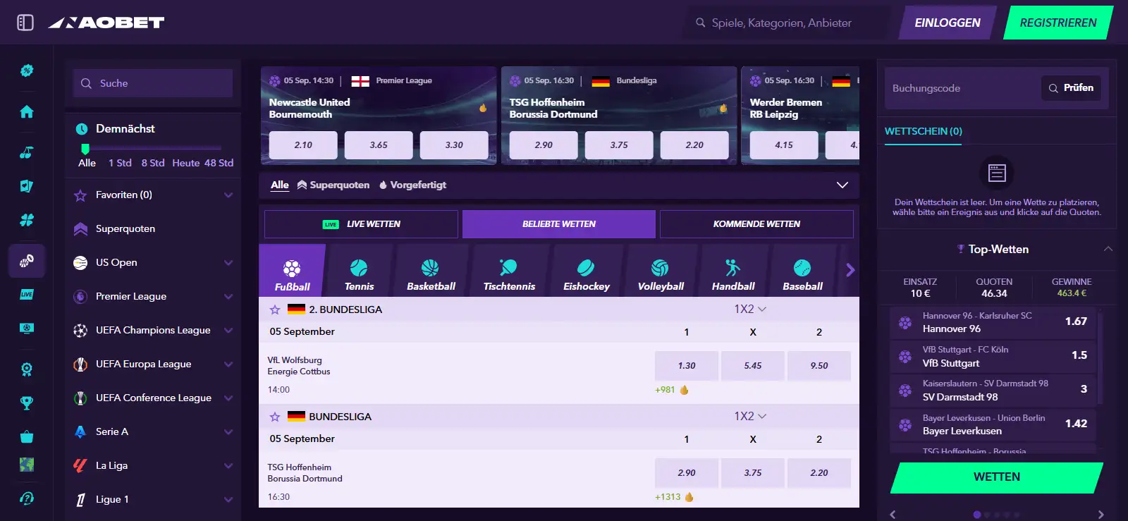
Task: Place the bet with the WETTEN button
Action: [x=997, y=477]
